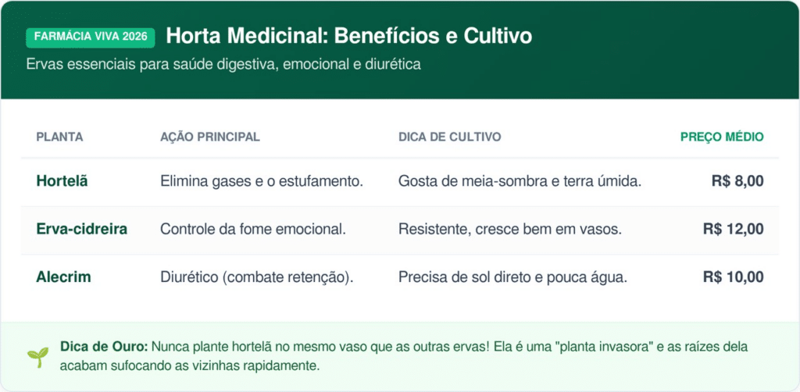Select the PLANTA column header
The width and height of the screenshot is (800, 392).
pyautogui.click(x=59, y=137)
